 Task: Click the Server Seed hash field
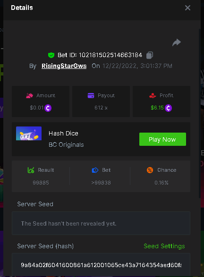coord(101,265)
